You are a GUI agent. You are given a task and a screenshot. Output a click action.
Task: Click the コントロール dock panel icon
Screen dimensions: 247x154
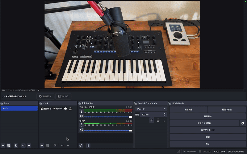point(170,103)
